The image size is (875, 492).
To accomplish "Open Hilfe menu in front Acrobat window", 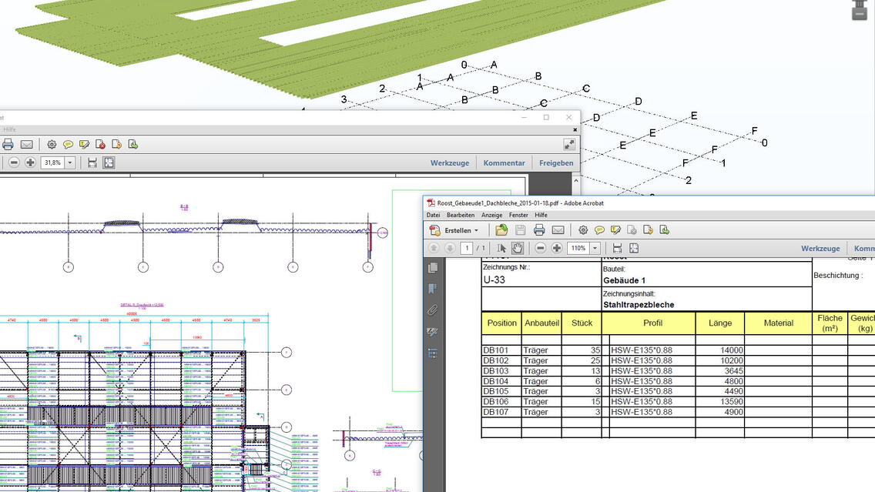I will tap(541, 215).
